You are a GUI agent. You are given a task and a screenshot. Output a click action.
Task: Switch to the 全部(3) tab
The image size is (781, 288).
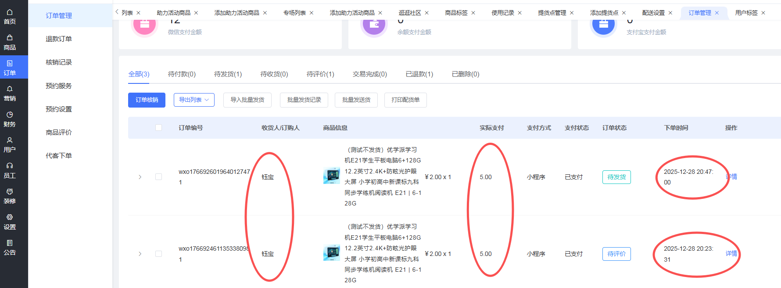coord(139,74)
